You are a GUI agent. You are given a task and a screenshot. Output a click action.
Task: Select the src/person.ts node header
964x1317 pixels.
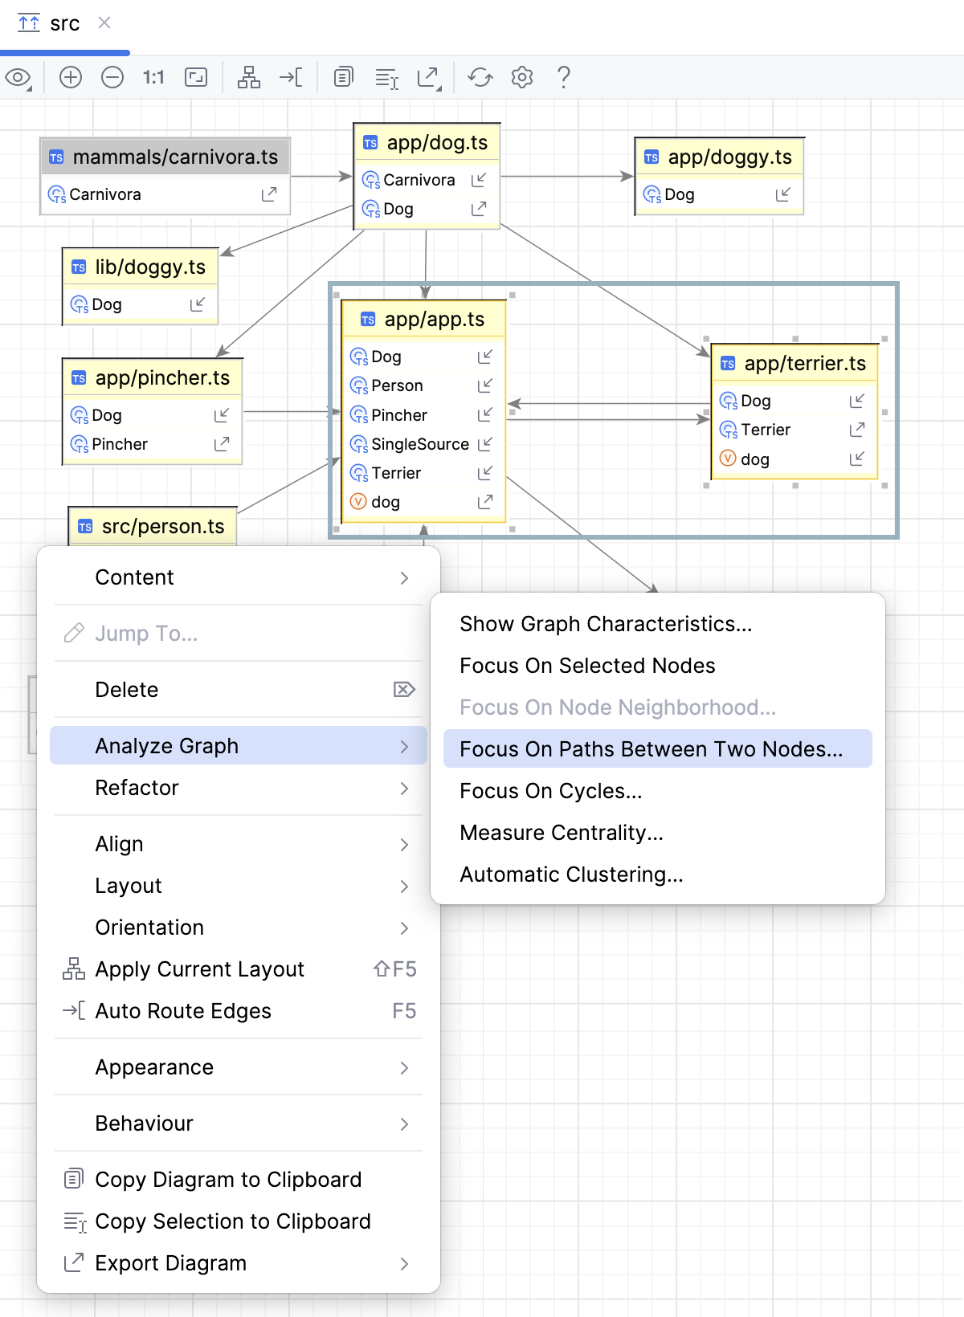click(x=153, y=526)
